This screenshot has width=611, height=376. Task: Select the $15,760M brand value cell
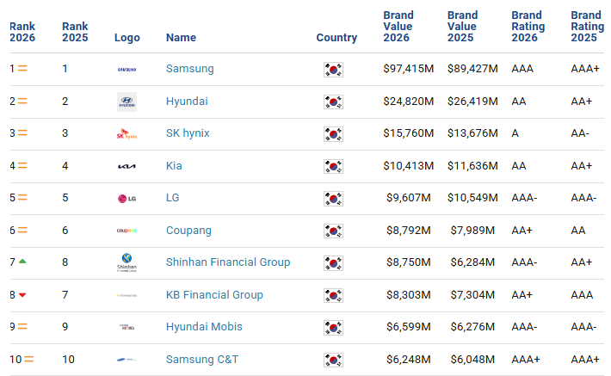point(409,133)
